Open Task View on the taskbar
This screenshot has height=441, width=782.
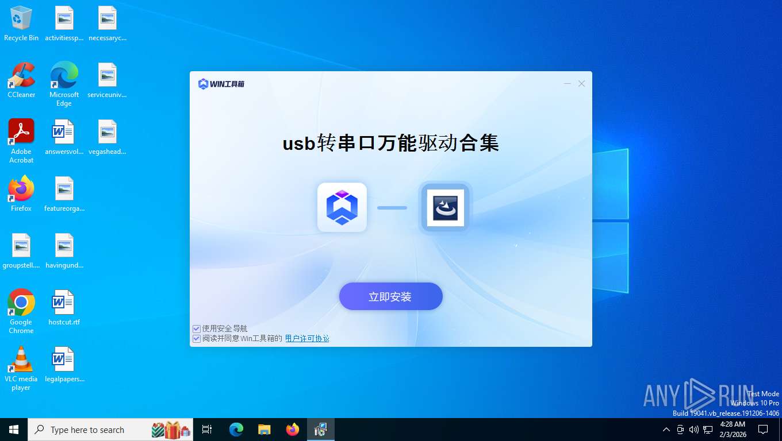click(x=207, y=430)
